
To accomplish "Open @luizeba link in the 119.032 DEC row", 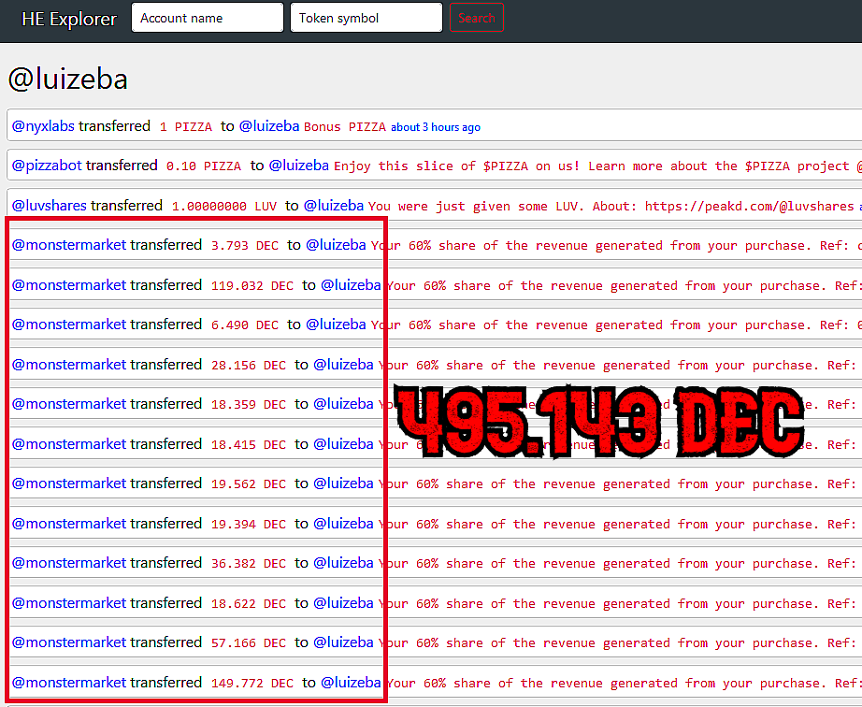I will 351,285.
